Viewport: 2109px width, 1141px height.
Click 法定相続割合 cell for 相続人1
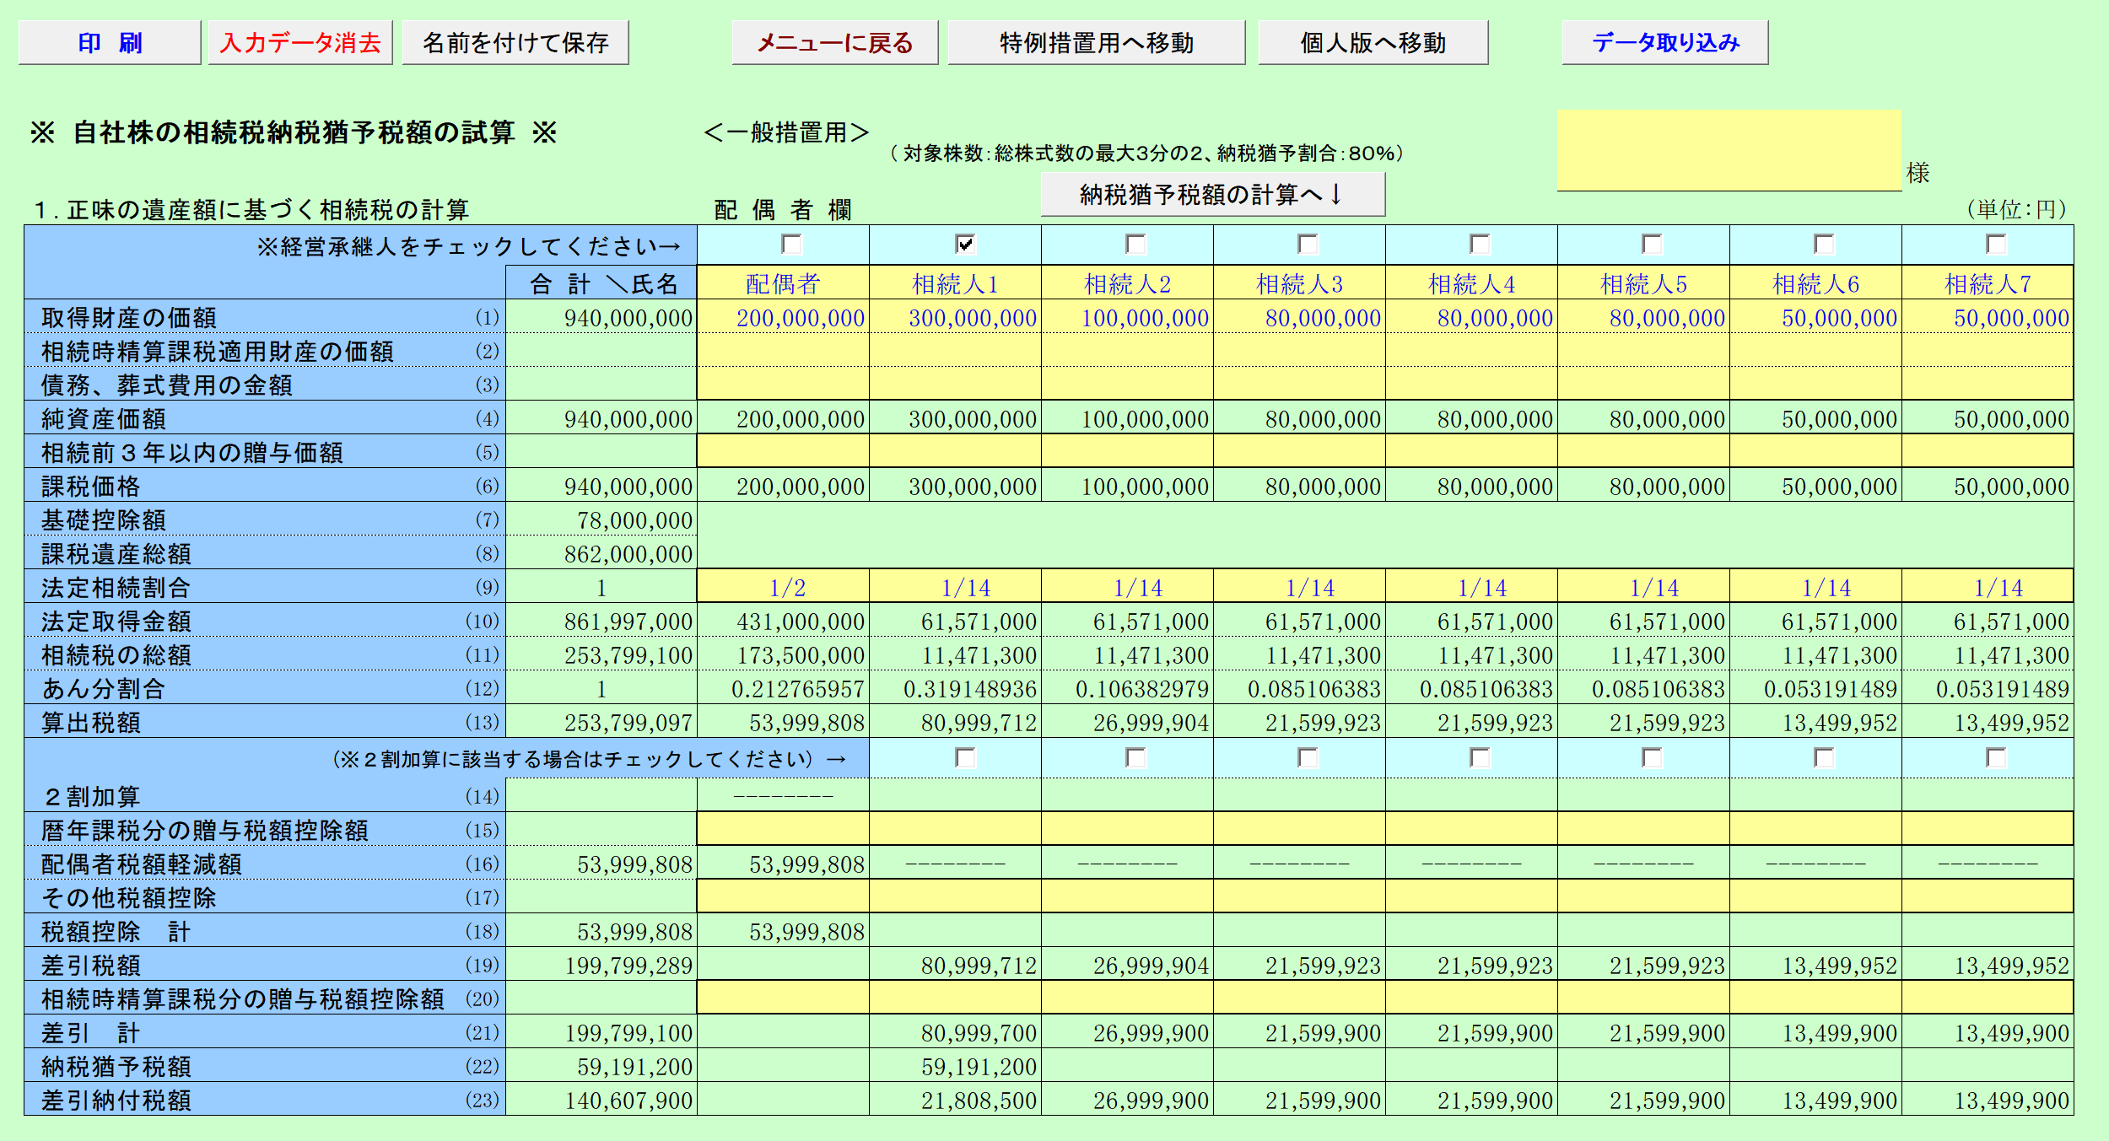click(955, 587)
